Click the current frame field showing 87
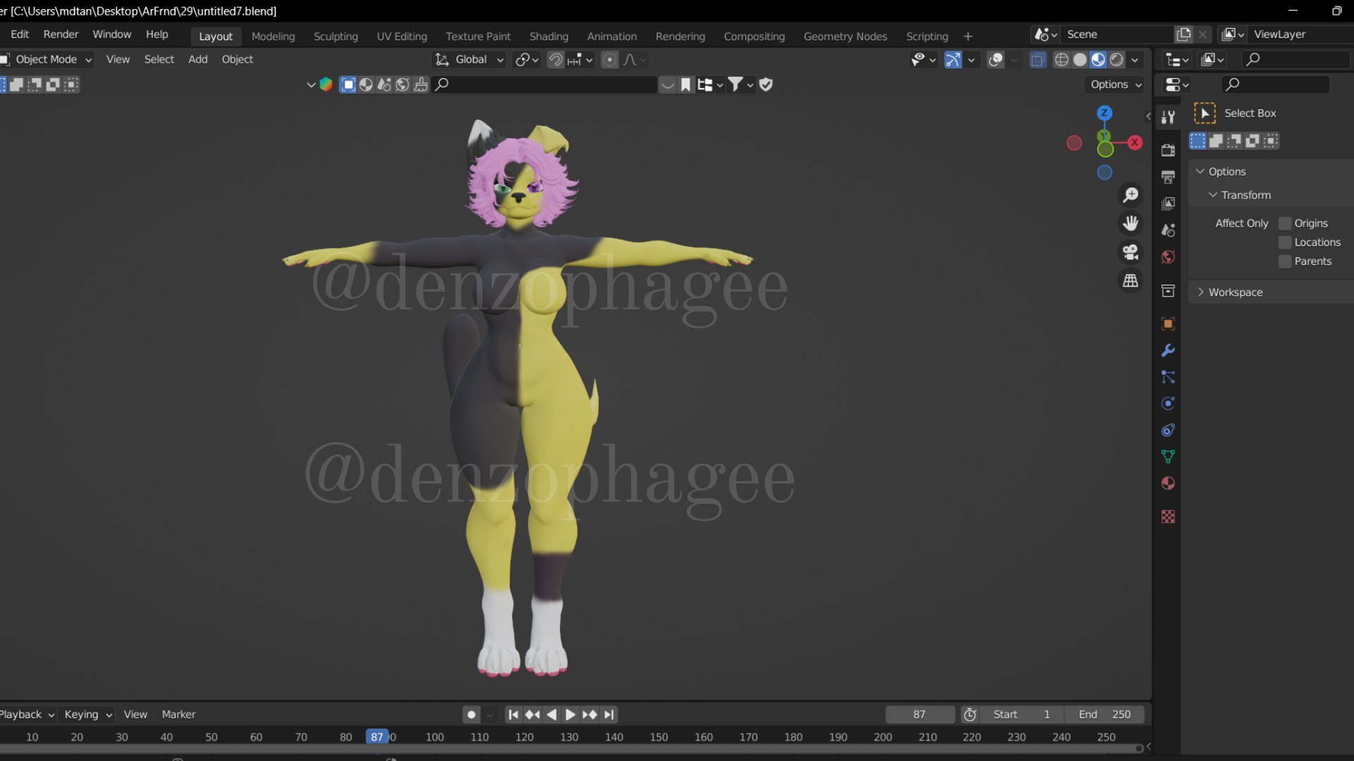The width and height of the screenshot is (1354, 761). (919, 714)
